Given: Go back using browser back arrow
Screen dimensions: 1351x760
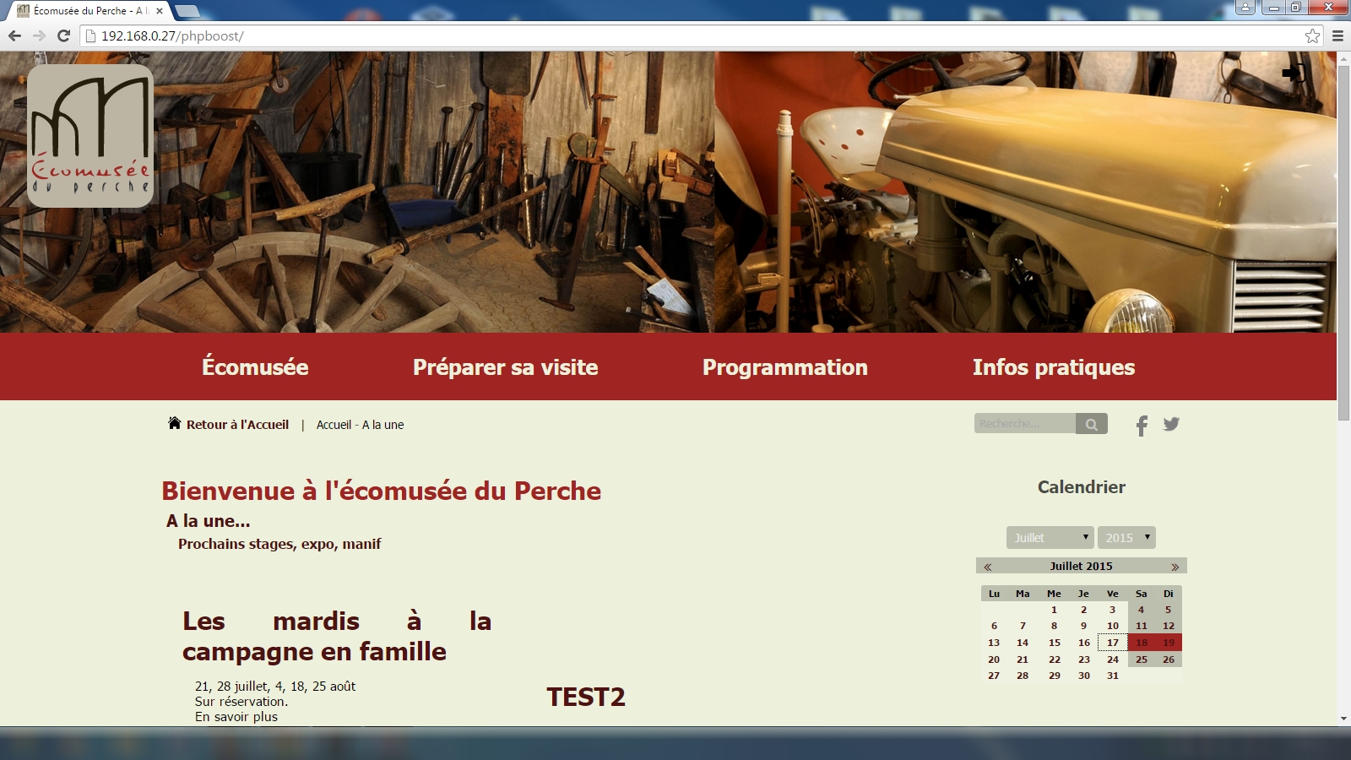Looking at the screenshot, I should tap(14, 35).
